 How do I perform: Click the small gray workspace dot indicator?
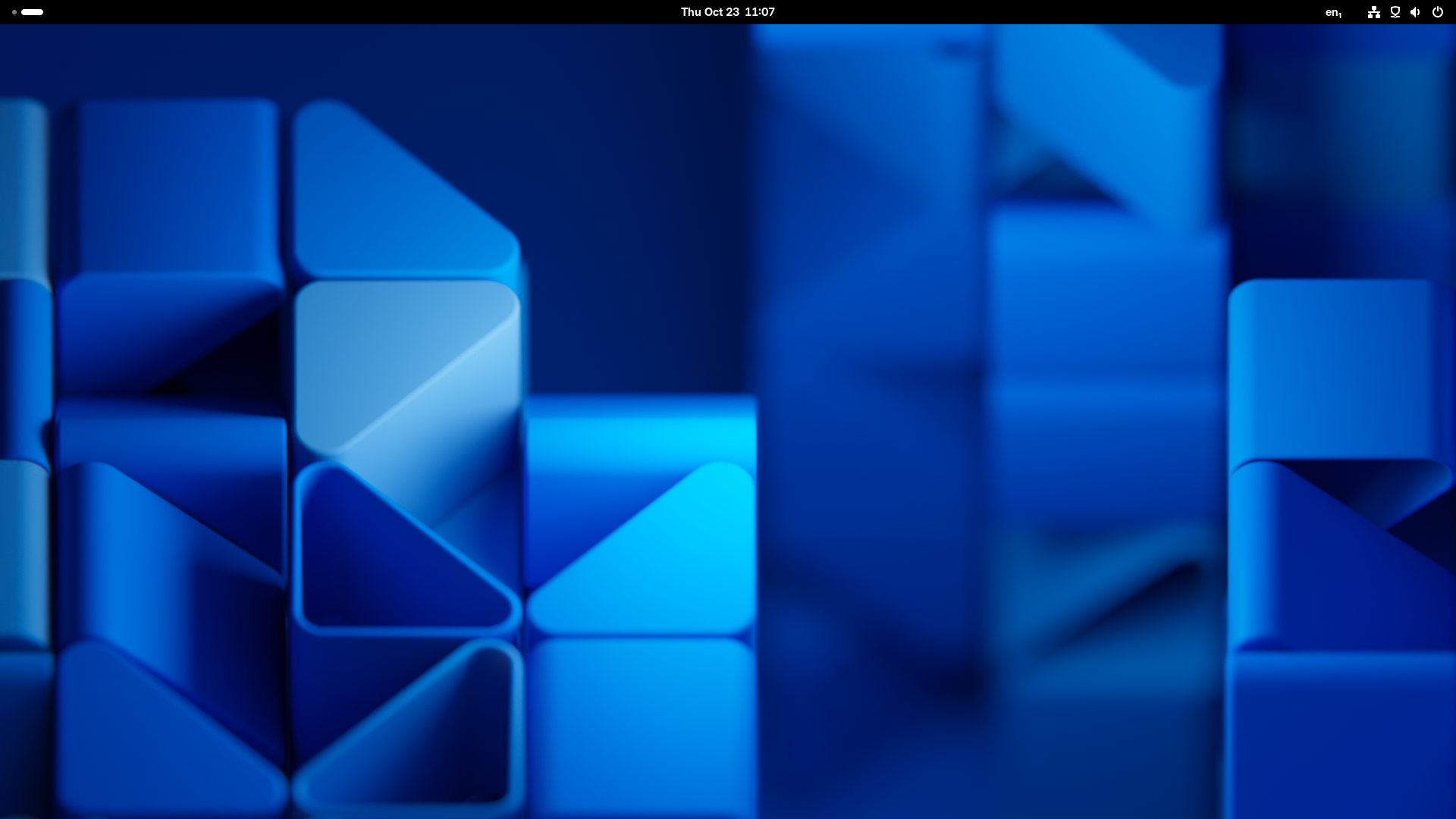tap(14, 12)
